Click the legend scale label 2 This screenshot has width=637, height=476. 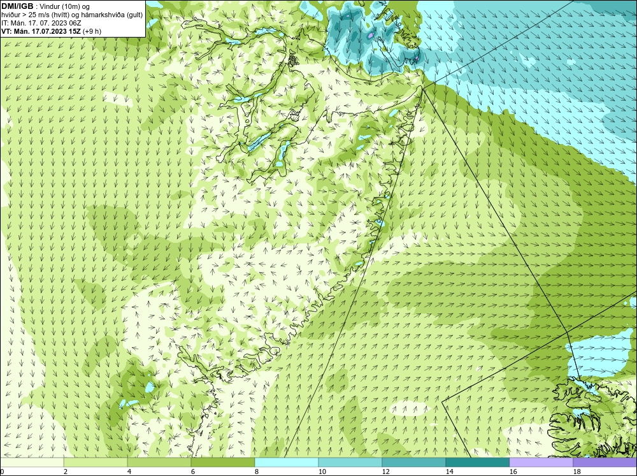66,472
